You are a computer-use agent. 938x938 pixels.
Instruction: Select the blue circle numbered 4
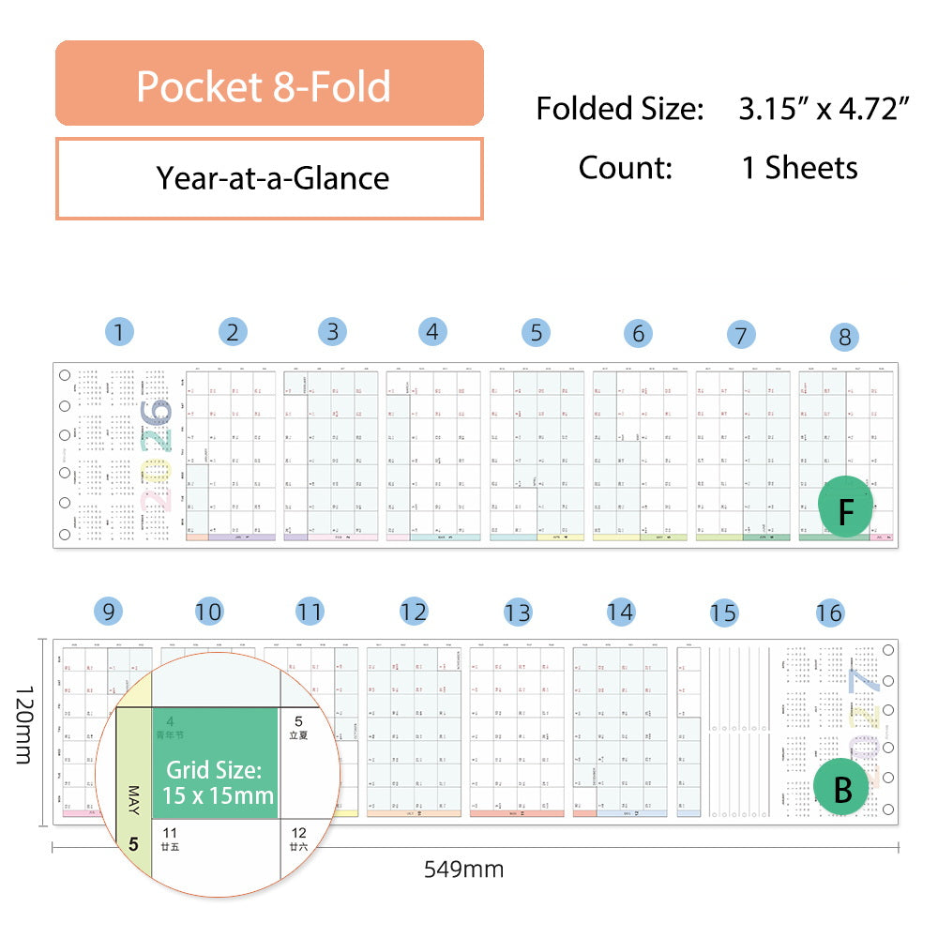click(431, 331)
